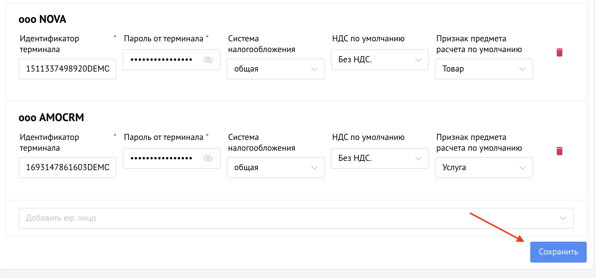Open tax system dropdown for ooo AMOCRM
The image size is (596, 278).
pyautogui.click(x=275, y=168)
